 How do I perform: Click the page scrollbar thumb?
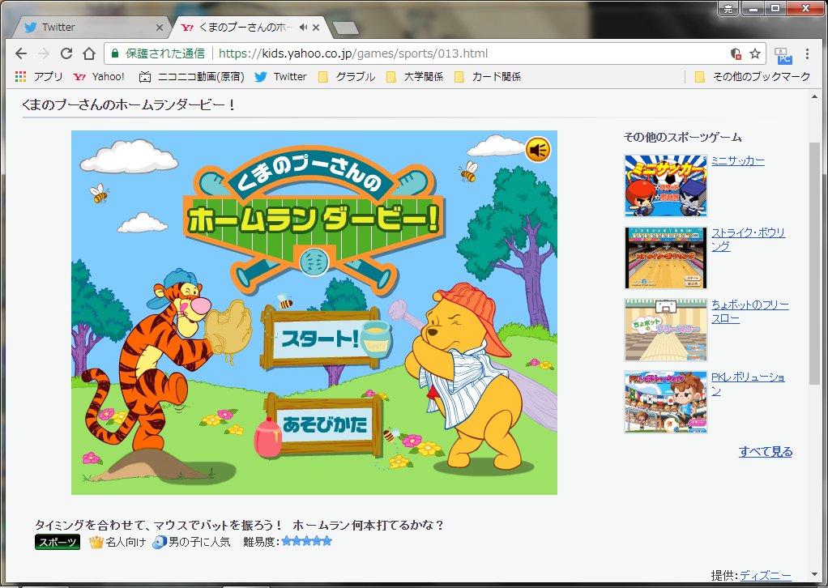click(814, 262)
